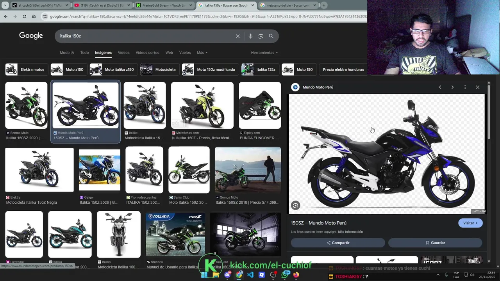Switch to the Web results tab
500x281 pixels.
point(169,53)
